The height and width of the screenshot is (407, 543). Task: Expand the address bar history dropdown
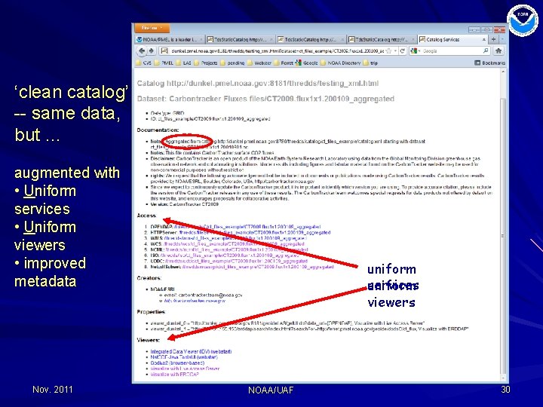[x=395, y=51]
